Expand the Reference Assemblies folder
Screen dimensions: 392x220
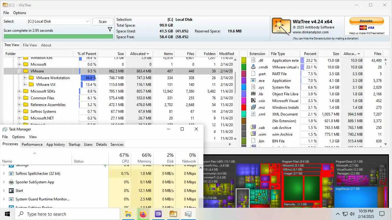(19, 105)
